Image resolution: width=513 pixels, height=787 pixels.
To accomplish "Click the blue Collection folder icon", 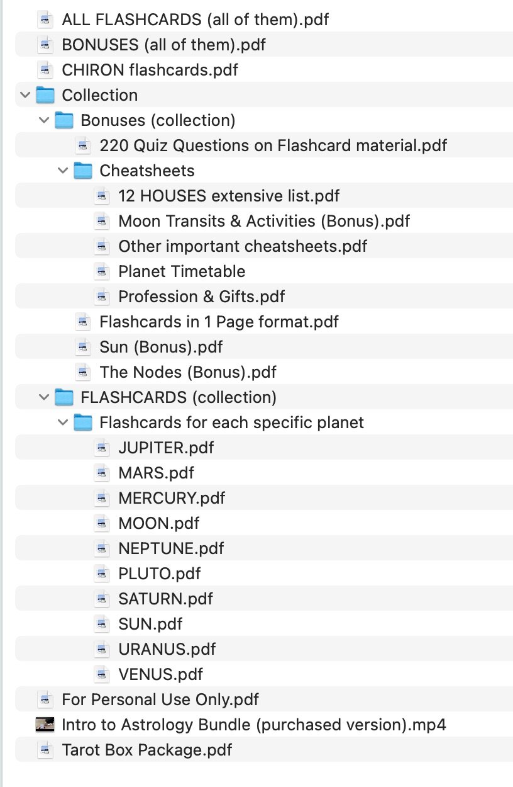I will click(x=45, y=95).
